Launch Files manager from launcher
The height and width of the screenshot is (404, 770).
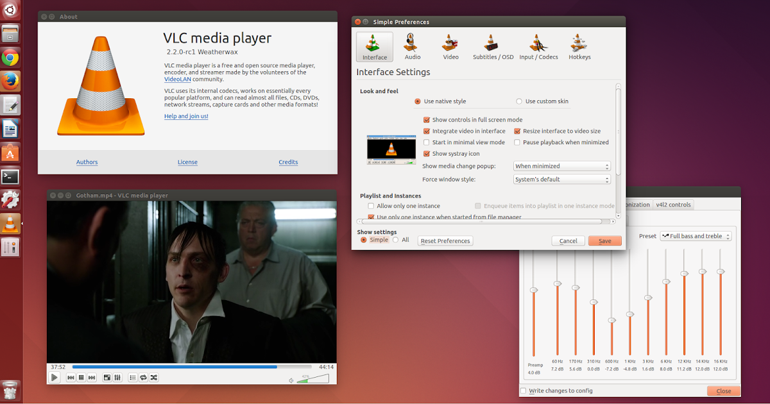10,33
